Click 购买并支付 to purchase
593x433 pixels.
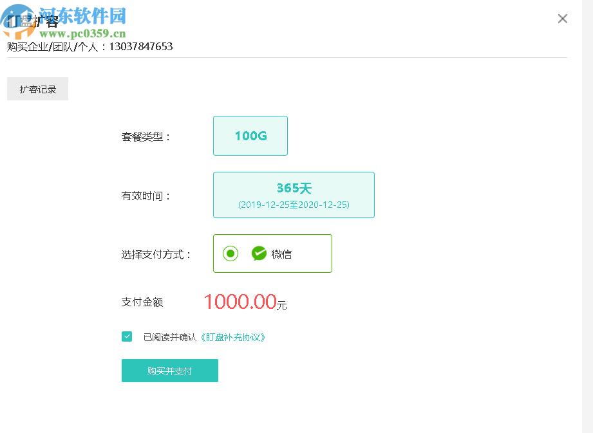[x=169, y=371]
